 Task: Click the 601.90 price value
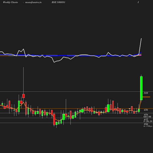click(x=147, y=117)
